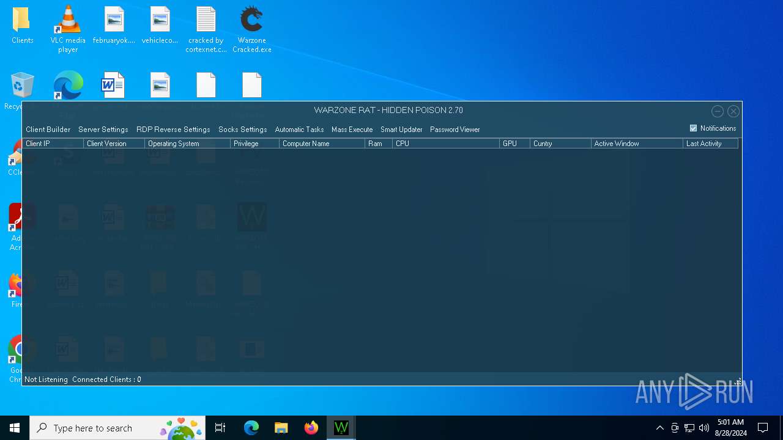Sort by Computer Name column header
Screen dimensions: 783x440
(x=322, y=144)
